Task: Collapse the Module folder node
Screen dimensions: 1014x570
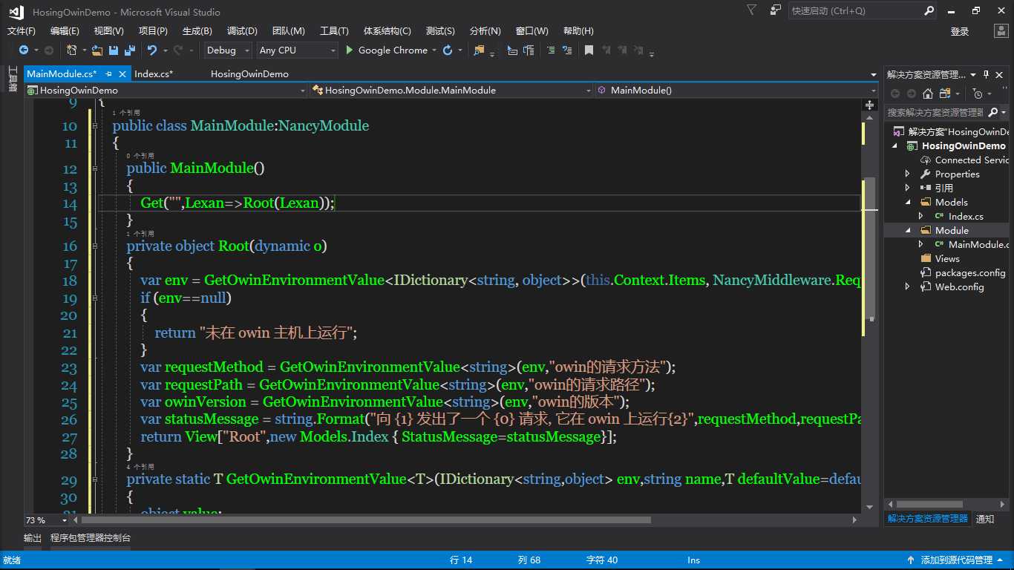Action: [908, 230]
